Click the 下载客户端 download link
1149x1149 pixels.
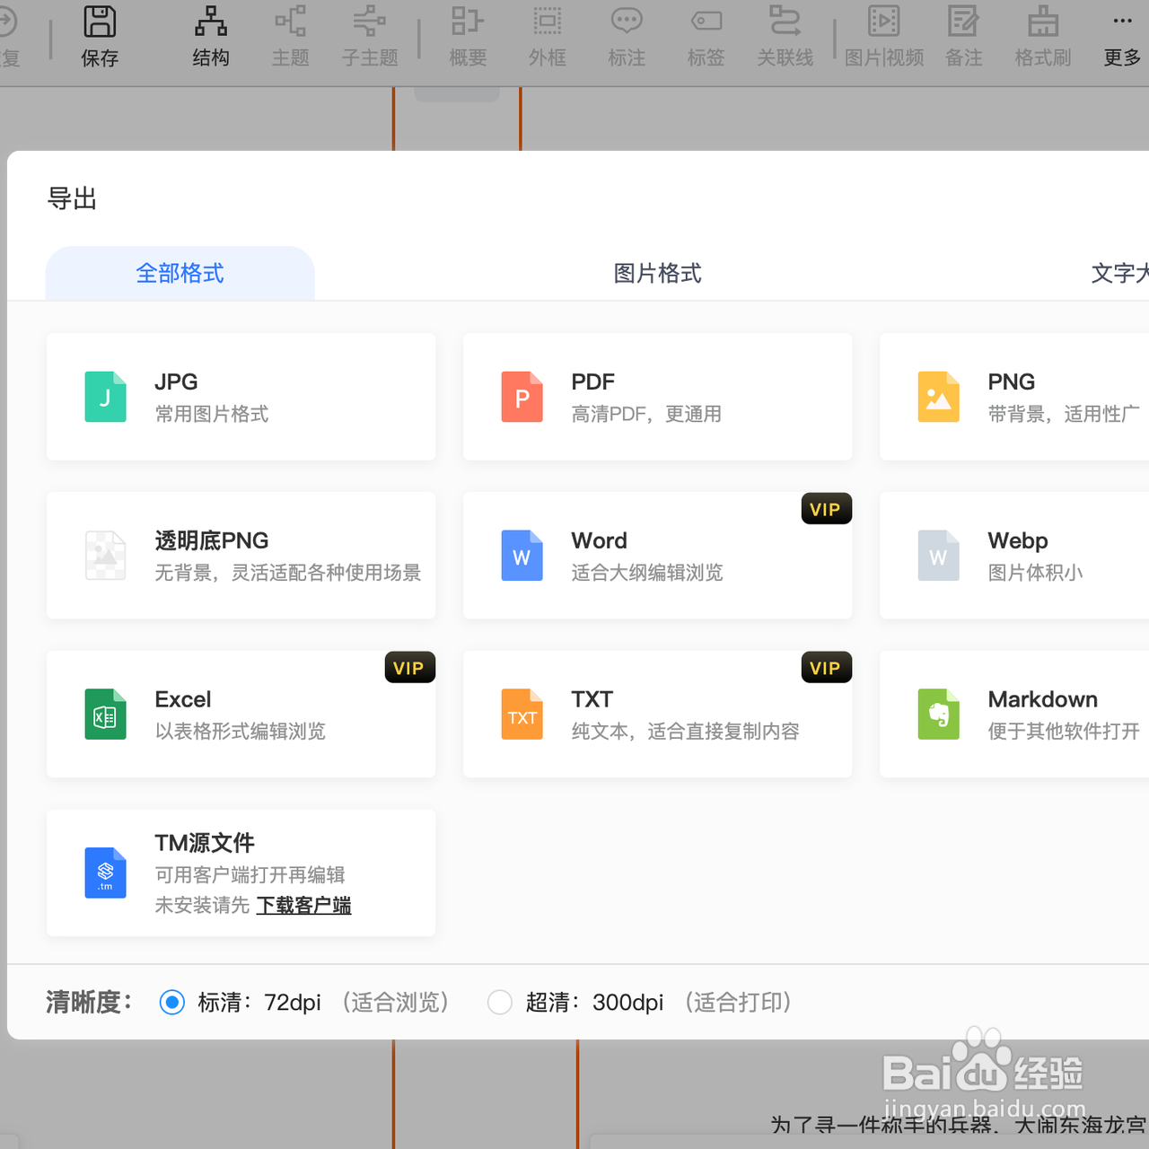coord(303,906)
